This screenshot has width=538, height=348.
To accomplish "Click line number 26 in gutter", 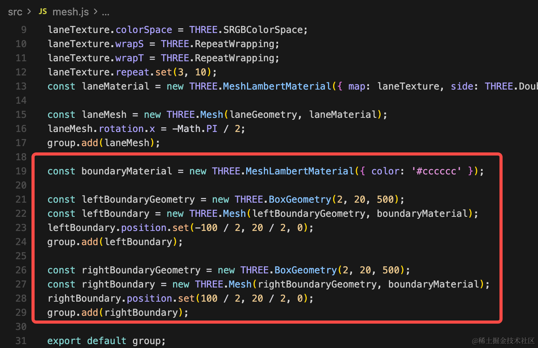I will pyautogui.click(x=21, y=270).
